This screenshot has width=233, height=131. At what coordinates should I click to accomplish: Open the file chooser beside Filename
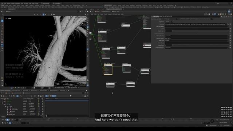(228, 24)
